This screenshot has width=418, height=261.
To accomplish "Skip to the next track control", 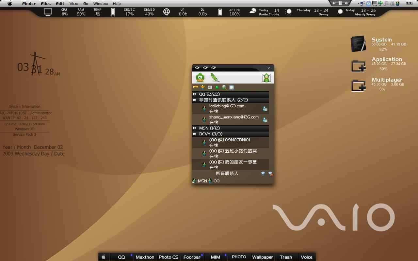I will pyautogui.click(x=346, y=3).
